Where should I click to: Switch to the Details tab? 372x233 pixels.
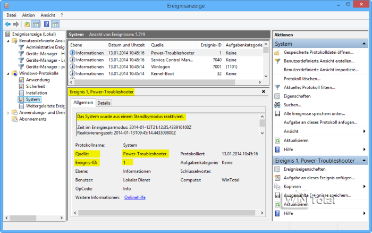(104, 103)
